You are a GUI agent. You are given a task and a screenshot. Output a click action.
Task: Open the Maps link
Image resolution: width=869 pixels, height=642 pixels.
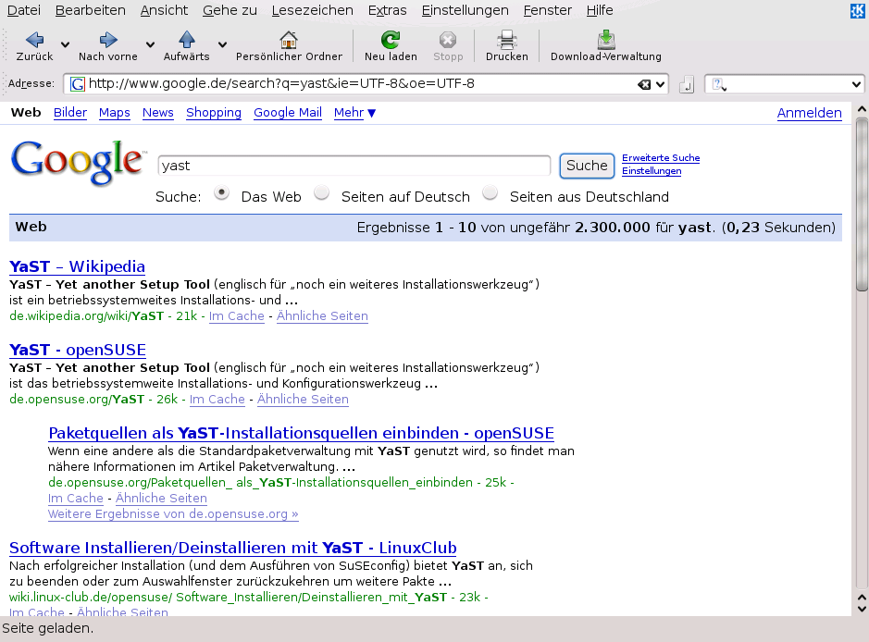pos(115,113)
